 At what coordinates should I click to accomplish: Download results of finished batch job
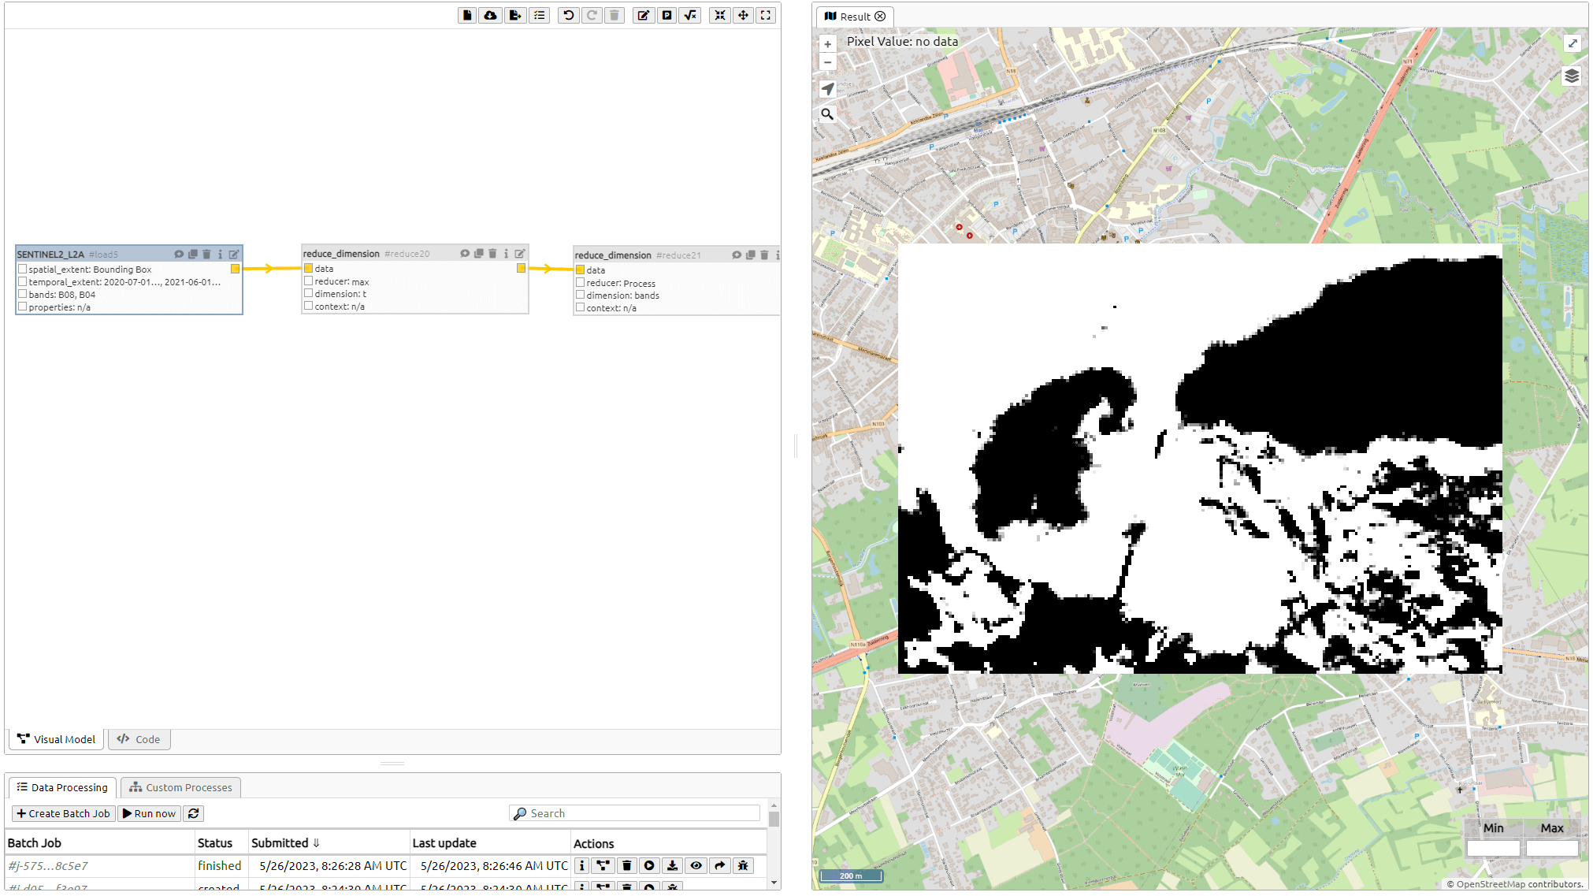pos(672,866)
